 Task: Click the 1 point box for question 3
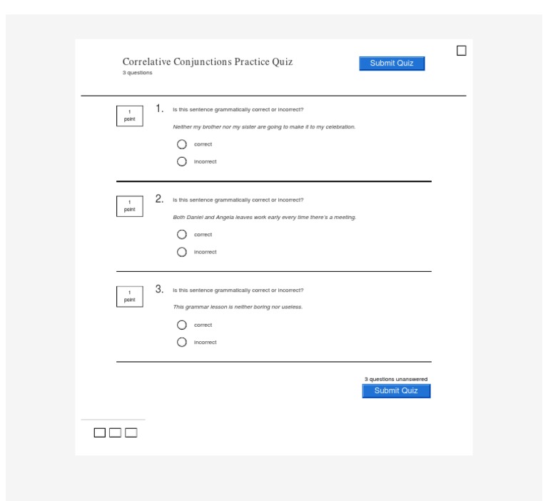130,296
